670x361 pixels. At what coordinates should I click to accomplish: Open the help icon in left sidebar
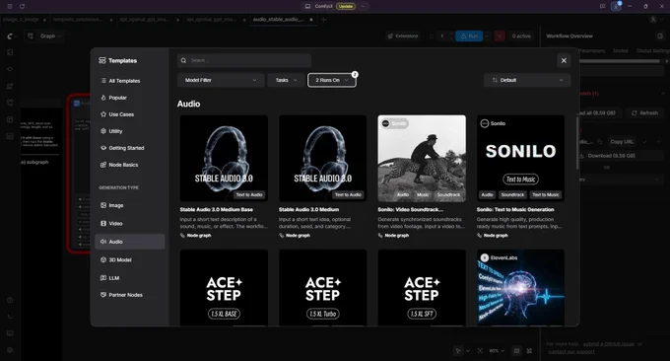pos(10,300)
